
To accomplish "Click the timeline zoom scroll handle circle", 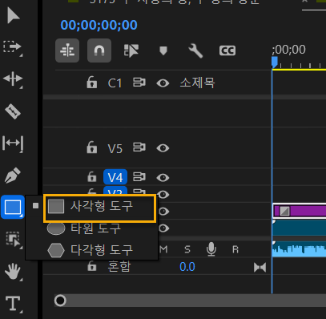I will pyautogui.click(x=60, y=301).
